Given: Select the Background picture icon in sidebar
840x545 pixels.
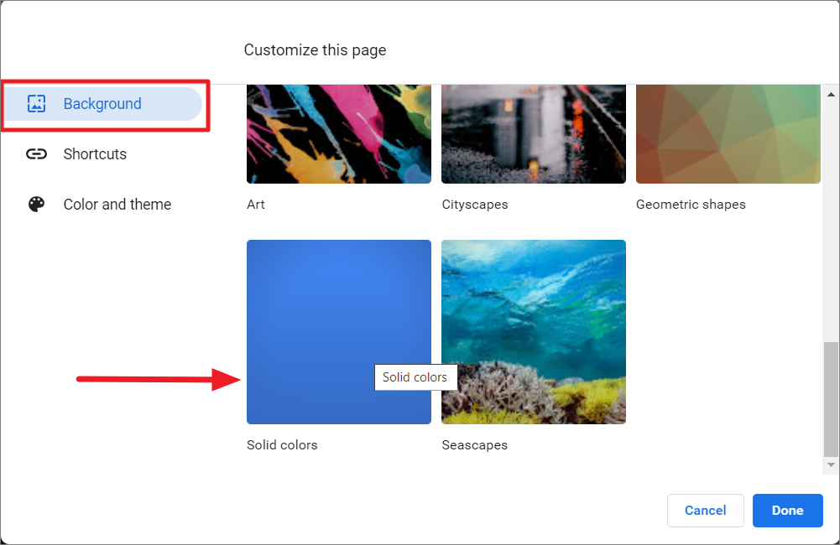Looking at the screenshot, I should (x=36, y=103).
